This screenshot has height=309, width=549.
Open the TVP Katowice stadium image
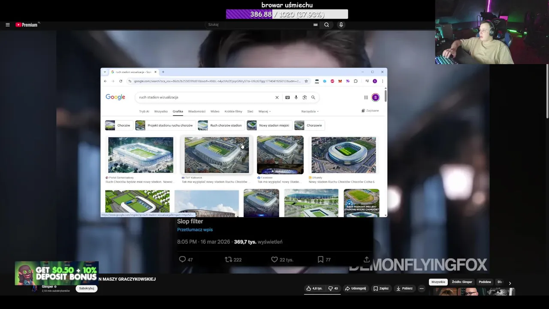tap(217, 155)
